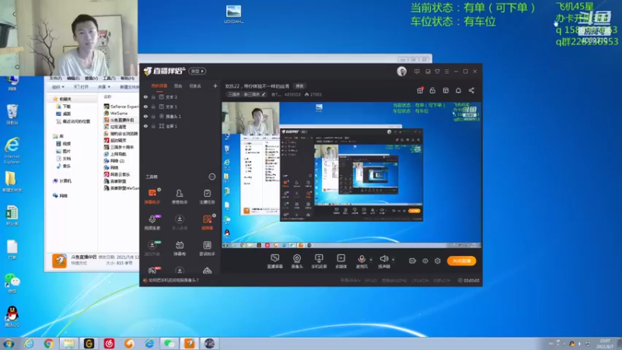Image resolution: width=622 pixels, height=350 pixels.
Task: Click 打开 button in Explorer toolbar
Action: point(81,87)
